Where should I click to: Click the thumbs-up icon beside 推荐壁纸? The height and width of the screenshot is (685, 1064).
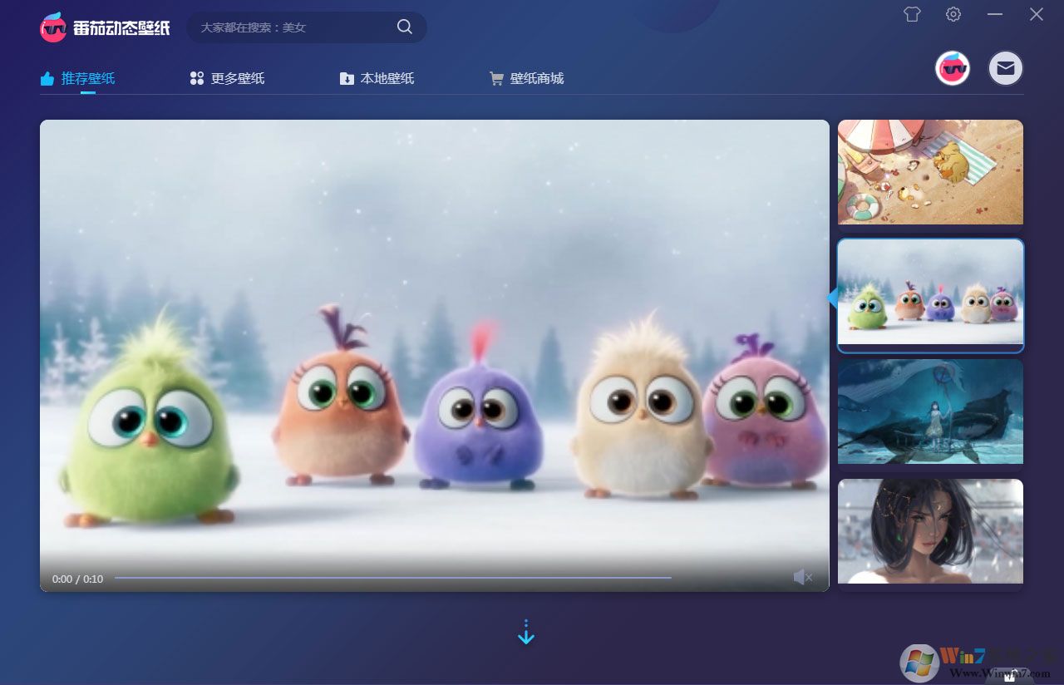click(47, 77)
